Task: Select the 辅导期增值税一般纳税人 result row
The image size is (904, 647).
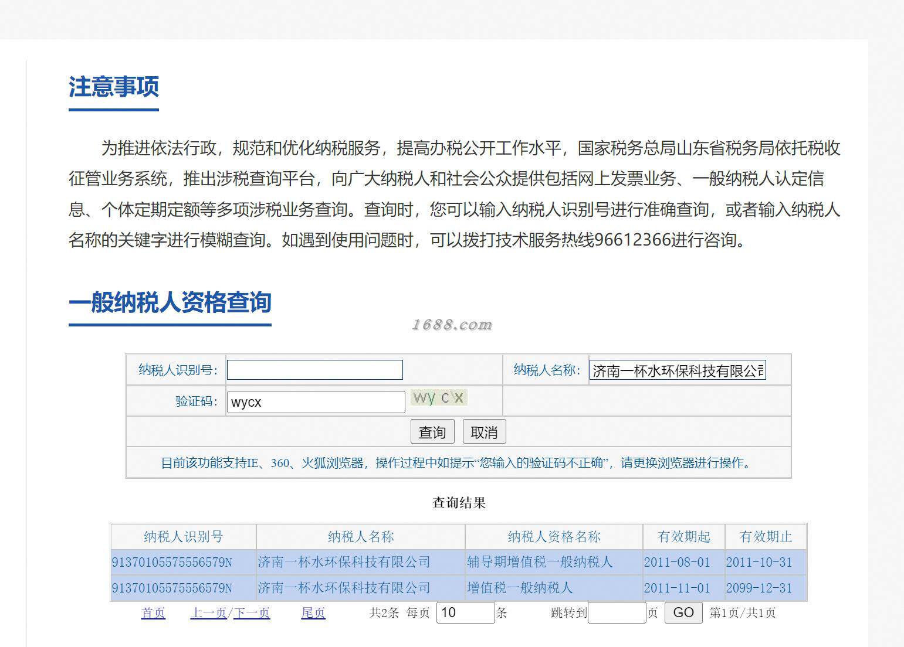Action: [459, 562]
